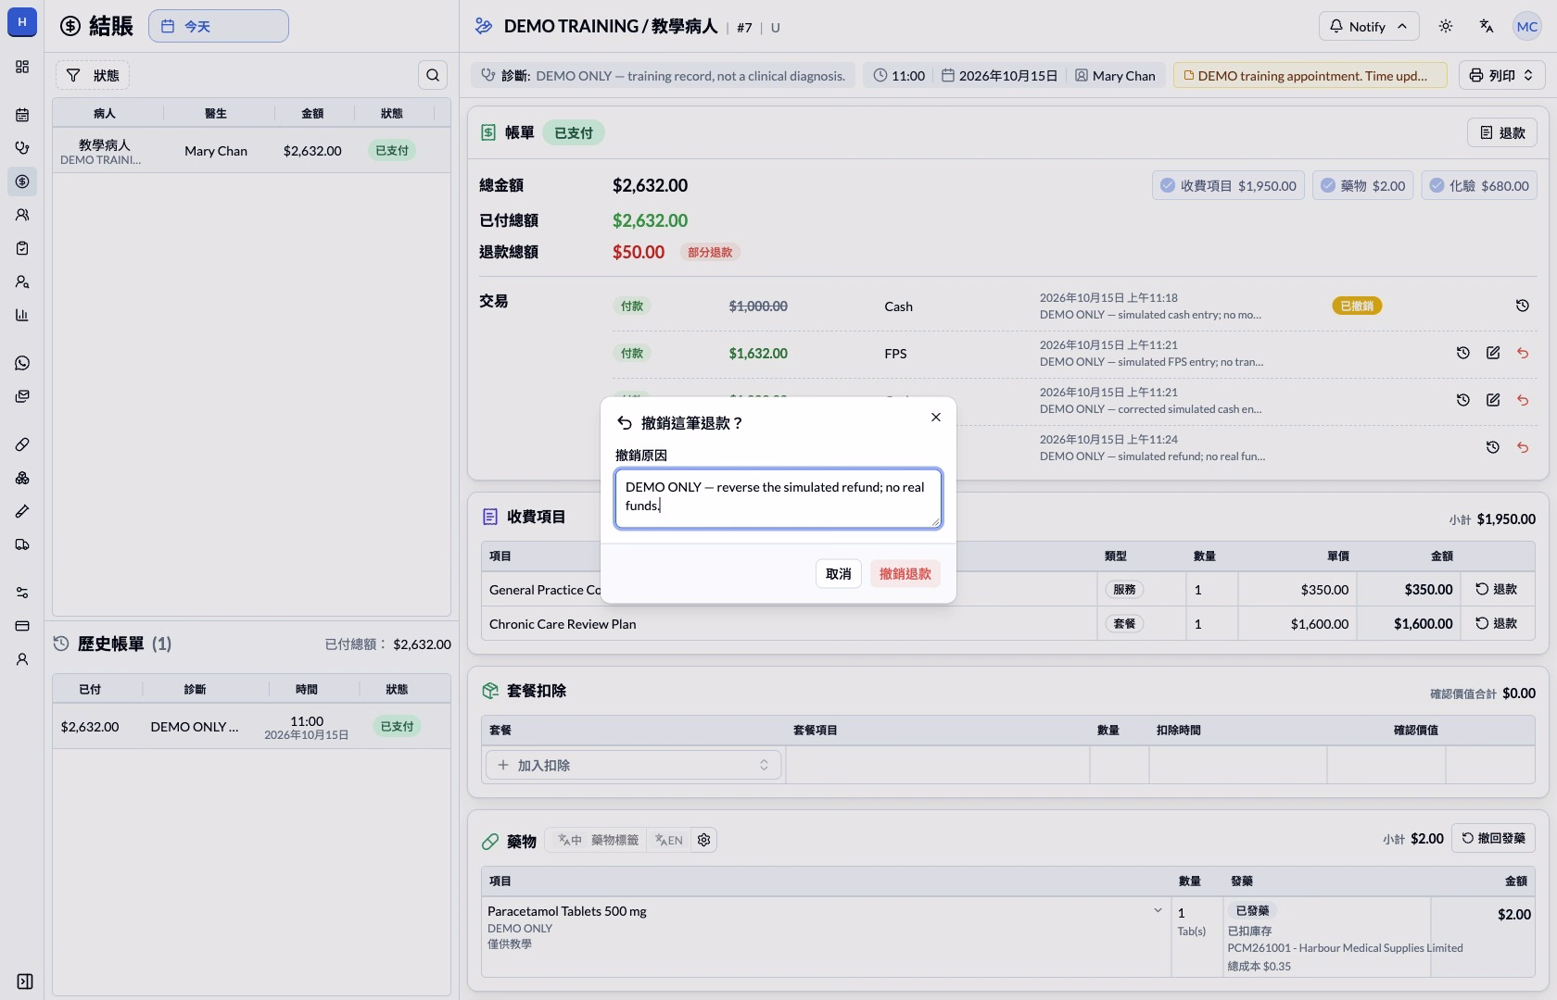This screenshot has height=1000, width=1557.
Task: Reverse the $1,632.00 FPS payment
Action: click(x=1523, y=353)
